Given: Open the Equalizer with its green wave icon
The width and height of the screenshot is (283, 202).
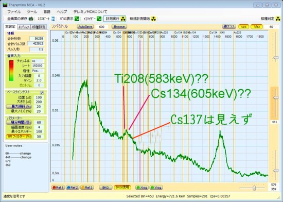Looking at the screenshot, I should pyautogui.click(x=99, y=19).
